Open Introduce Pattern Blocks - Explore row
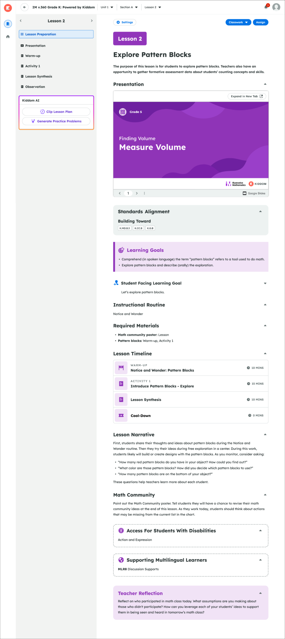 [191, 384]
